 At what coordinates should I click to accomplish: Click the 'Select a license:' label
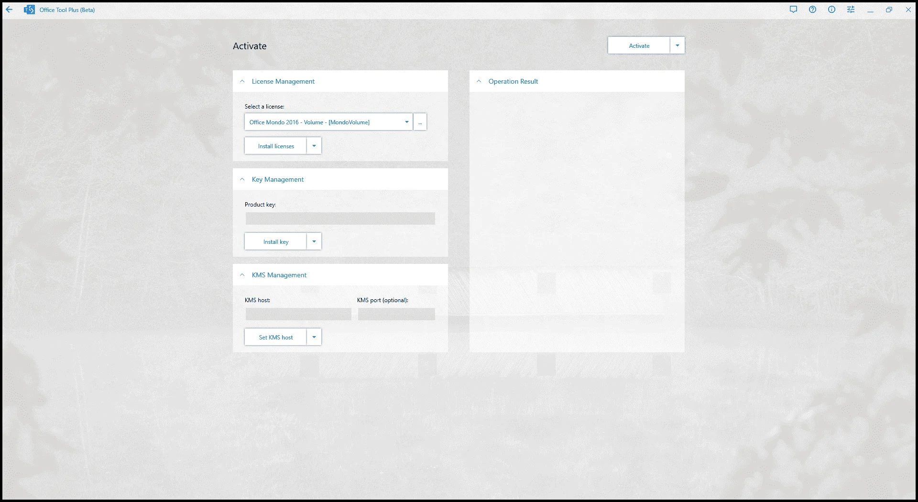(264, 107)
